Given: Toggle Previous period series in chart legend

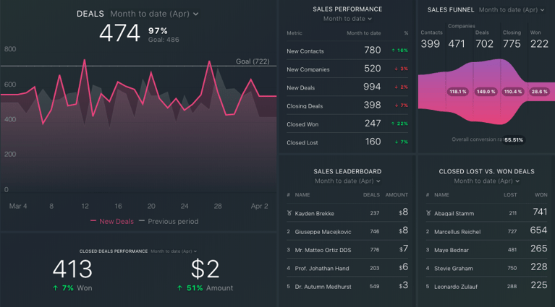Looking at the screenshot, I should coord(168,222).
